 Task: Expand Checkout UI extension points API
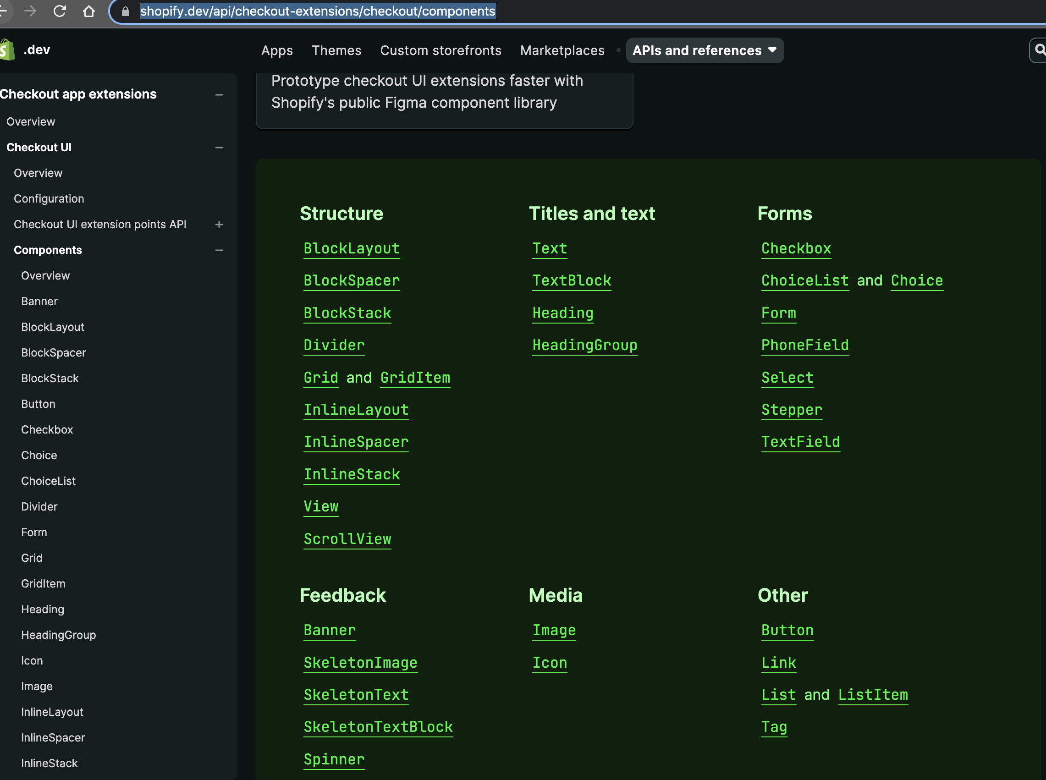click(219, 225)
